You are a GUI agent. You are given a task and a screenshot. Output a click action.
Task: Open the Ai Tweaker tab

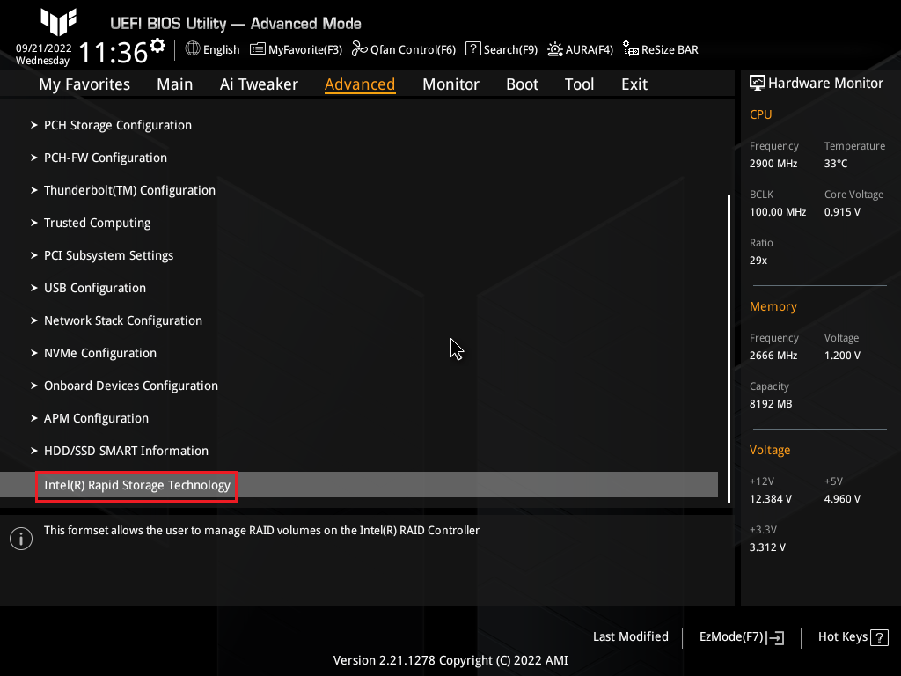[259, 84]
